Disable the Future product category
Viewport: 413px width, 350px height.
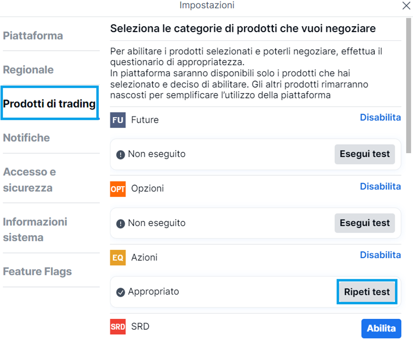click(x=380, y=117)
